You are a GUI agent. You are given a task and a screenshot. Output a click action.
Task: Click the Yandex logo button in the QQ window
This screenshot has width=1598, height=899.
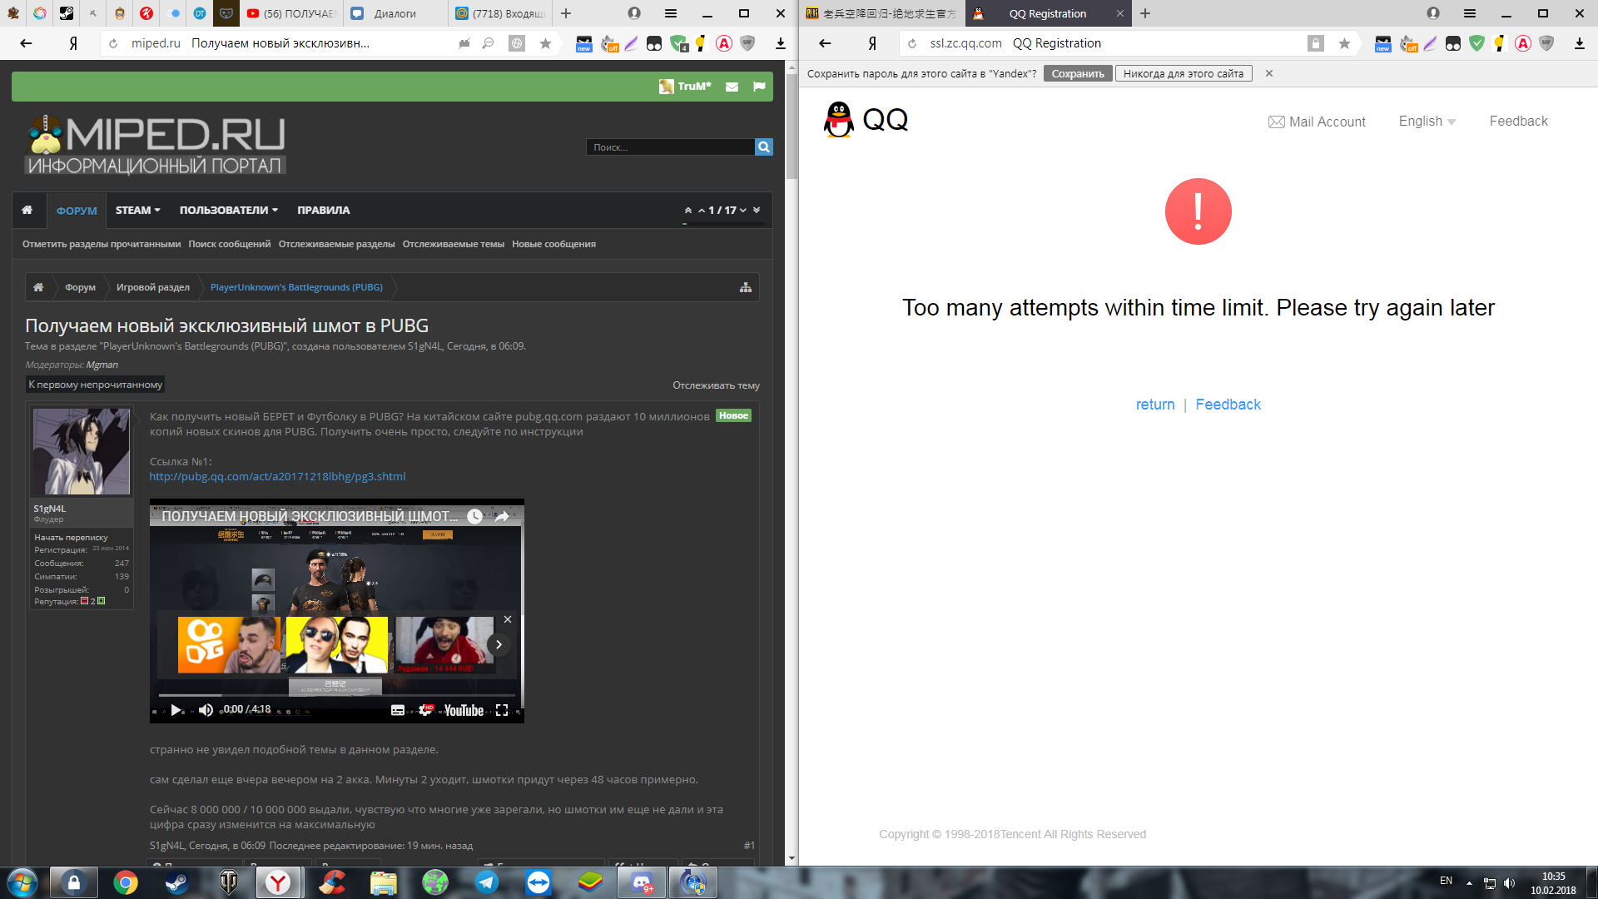872,43
